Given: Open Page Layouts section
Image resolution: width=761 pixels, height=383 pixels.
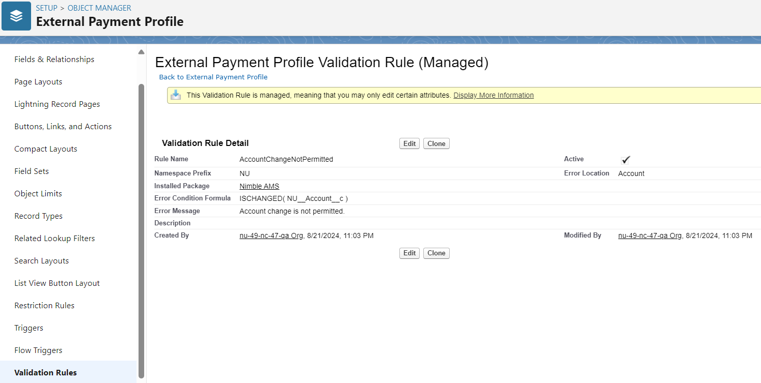Looking at the screenshot, I should [x=38, y=82].
